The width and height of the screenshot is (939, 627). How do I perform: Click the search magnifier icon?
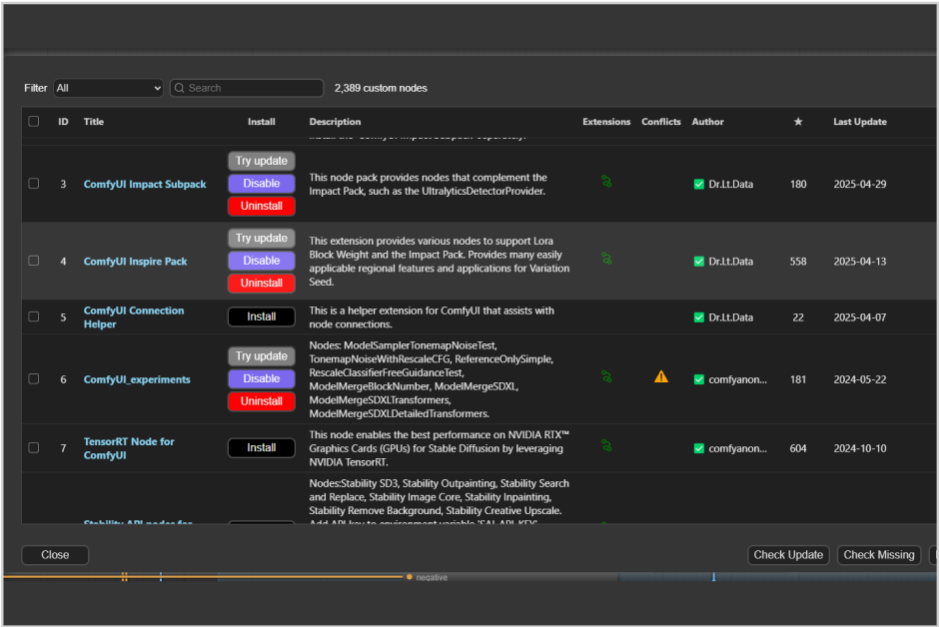tap(179, 88)
